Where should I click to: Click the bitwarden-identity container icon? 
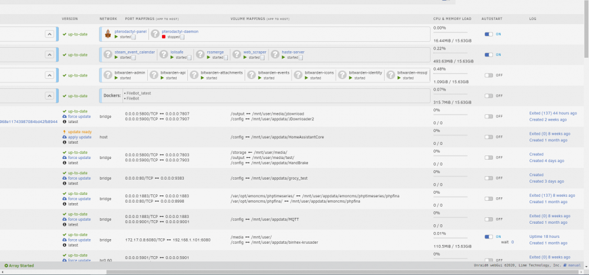[342, 75]
